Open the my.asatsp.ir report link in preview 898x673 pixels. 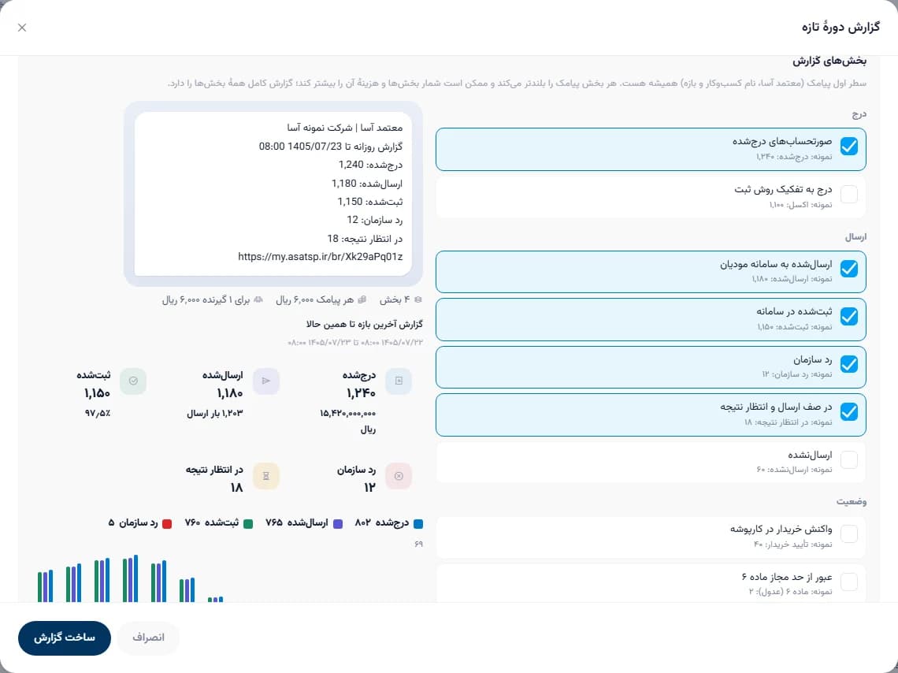point(320,257)
